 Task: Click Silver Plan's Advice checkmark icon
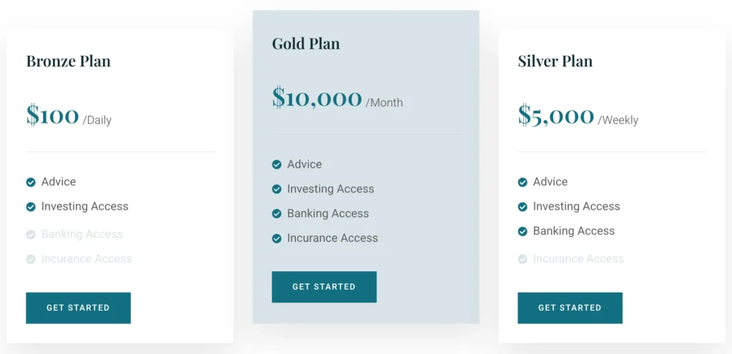[x=523, y=183]
